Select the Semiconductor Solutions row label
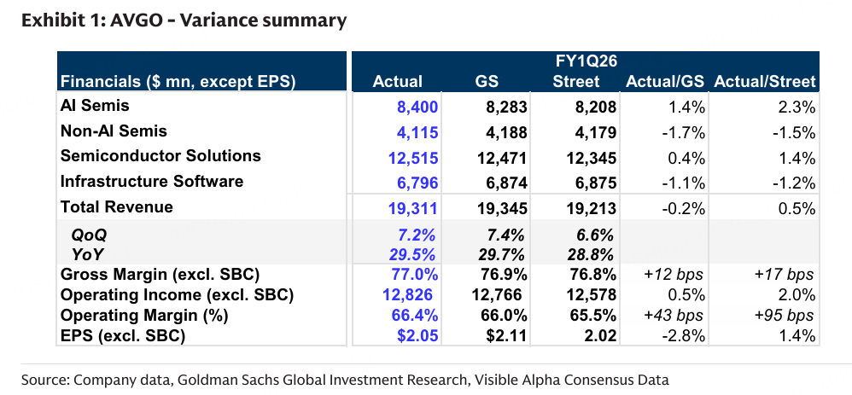 160,156
